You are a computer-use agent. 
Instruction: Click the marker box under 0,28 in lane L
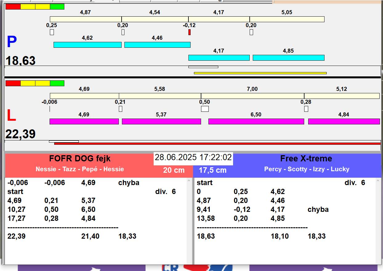(x=306, y=109)
